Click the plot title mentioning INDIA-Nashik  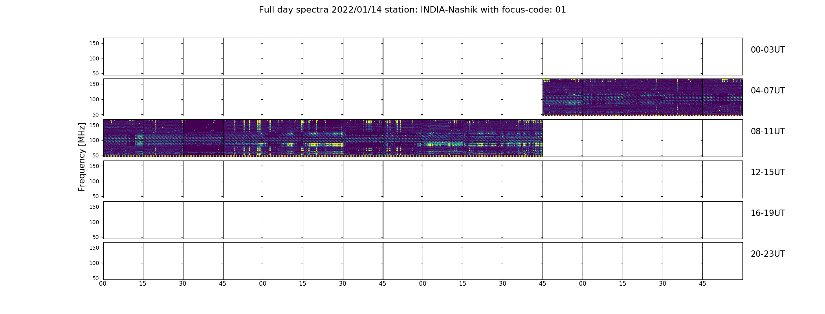click(x=412, y=10)
